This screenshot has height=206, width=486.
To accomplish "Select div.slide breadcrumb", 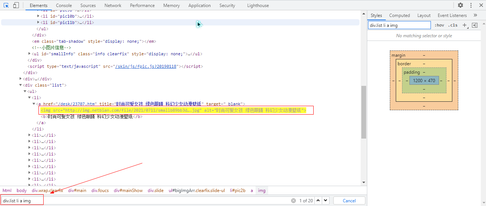I will point(156,191).
